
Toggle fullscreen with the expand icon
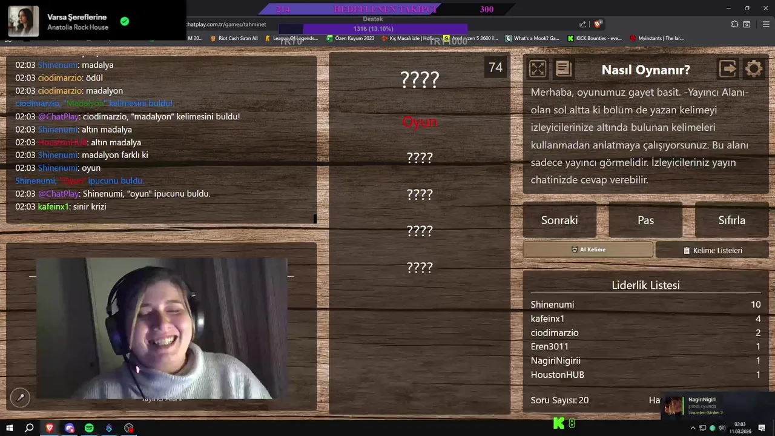click(538, 69)
